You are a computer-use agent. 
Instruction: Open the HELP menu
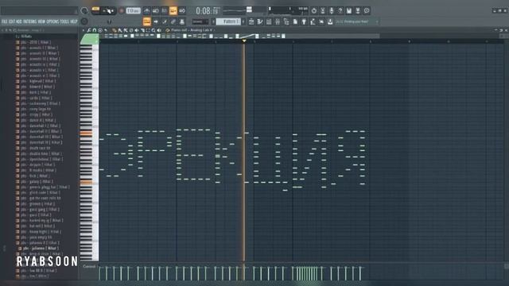(74, 21)
